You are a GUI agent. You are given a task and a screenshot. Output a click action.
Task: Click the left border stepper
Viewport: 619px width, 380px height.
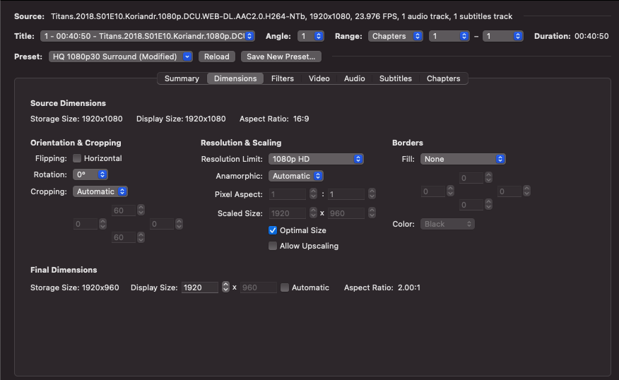(x=450, y=191)
